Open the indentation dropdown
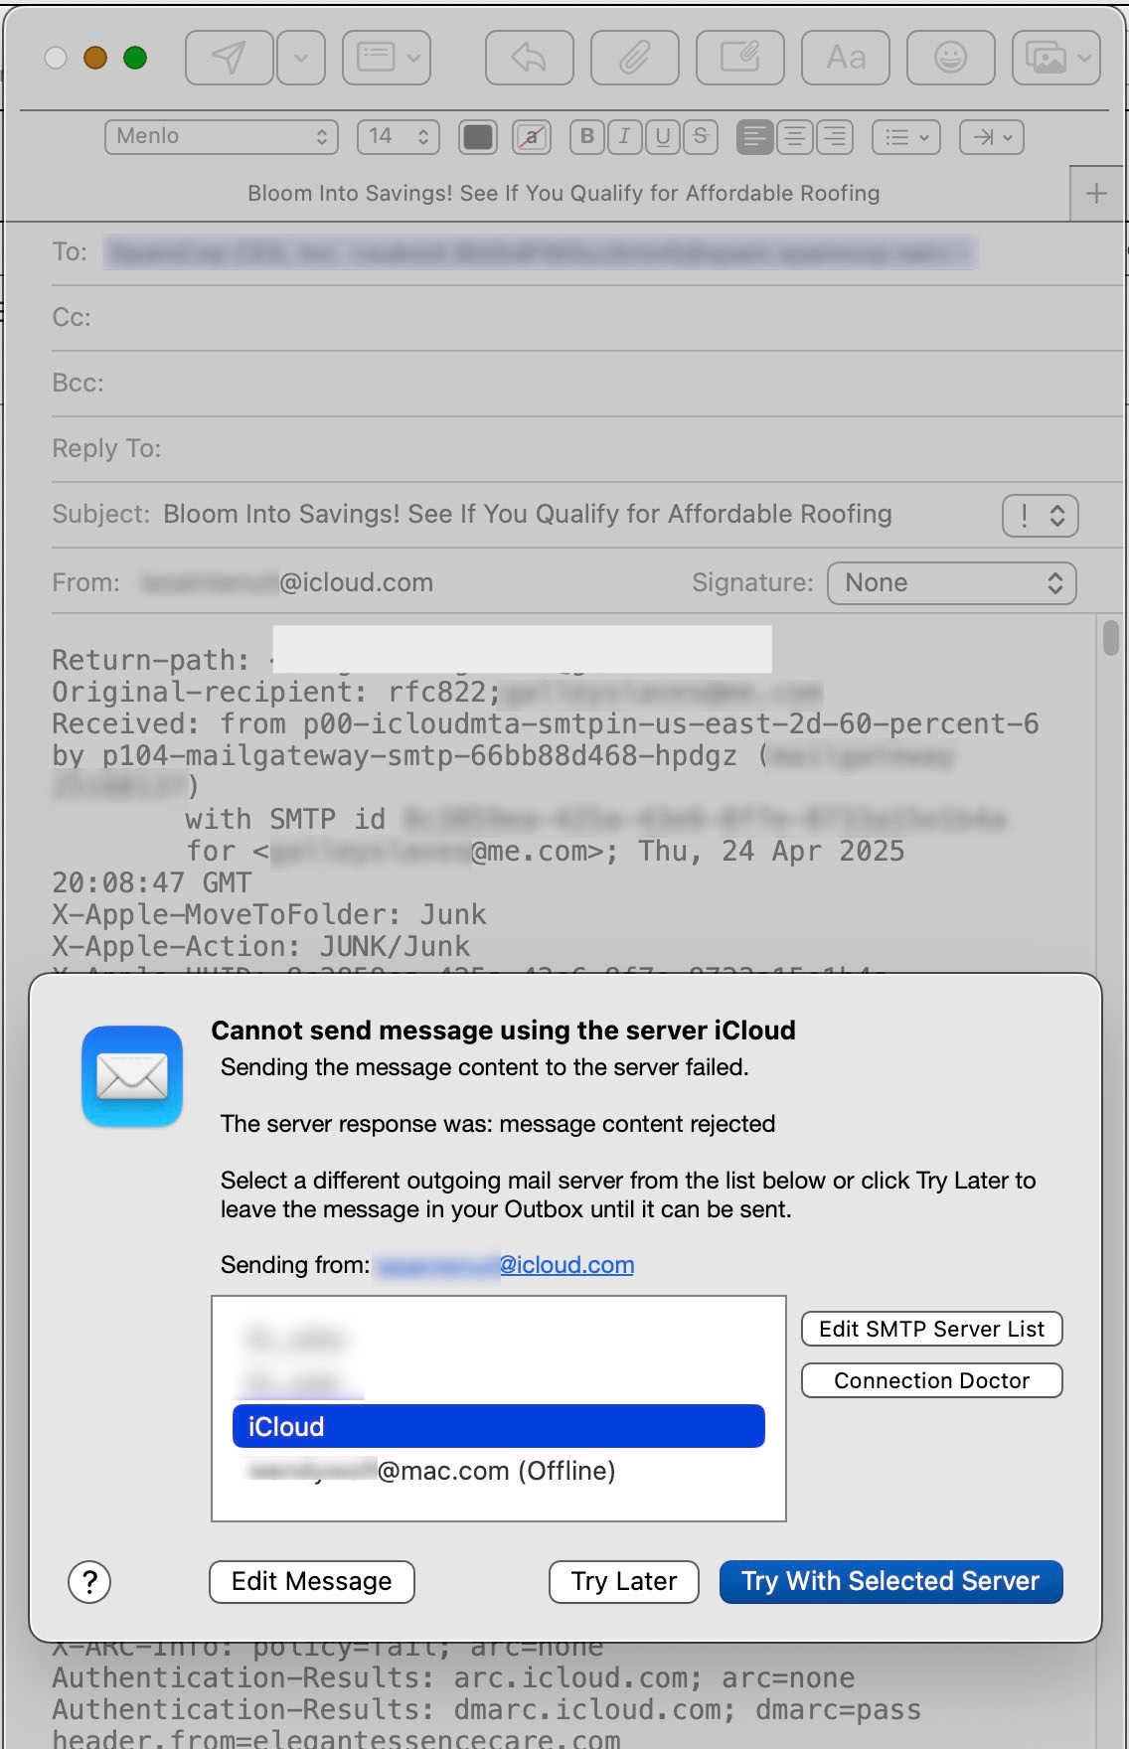The height and width of the screenshot is (1749, 1129). [x=992, y=137]
